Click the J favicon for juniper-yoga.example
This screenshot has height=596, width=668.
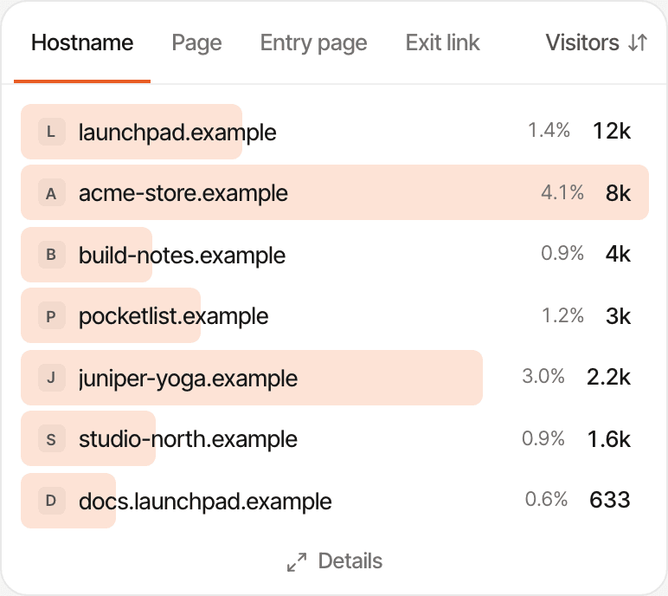click(52, 378)
